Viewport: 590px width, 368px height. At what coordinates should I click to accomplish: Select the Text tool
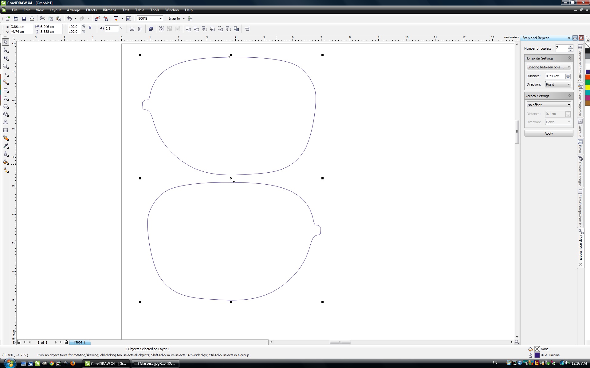6,122
